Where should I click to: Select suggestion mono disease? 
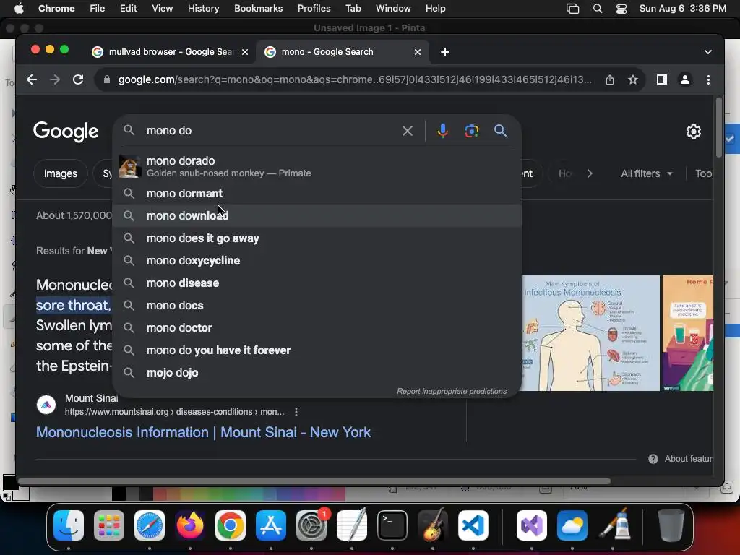317,283
